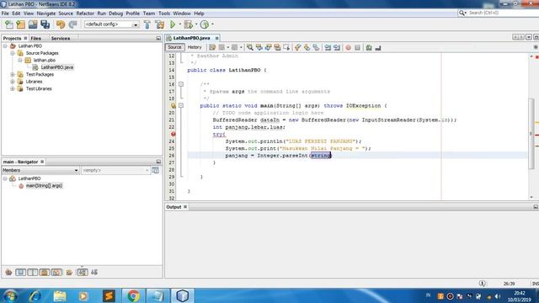The height and width of the screenshot is (303, 539).
Task: Click the red error marker on line 23
Action: [x=173, y=135]
